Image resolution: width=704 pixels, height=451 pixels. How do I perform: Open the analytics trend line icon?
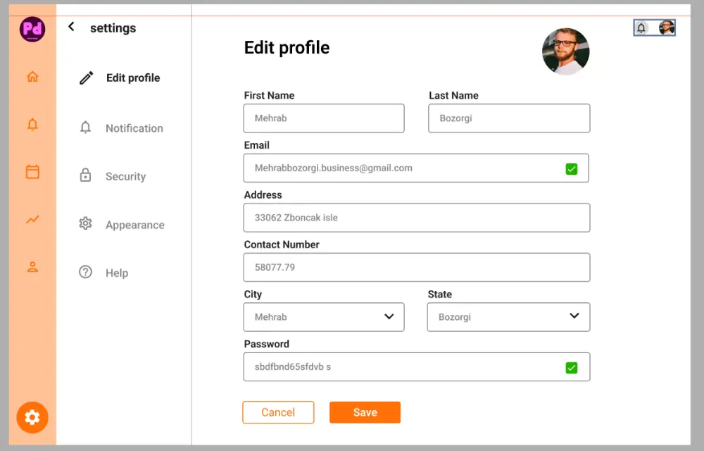(x=32, y=219)
